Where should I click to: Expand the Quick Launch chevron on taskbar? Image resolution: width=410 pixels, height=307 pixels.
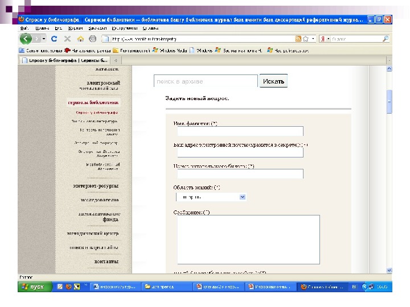[x=85, y=285]
